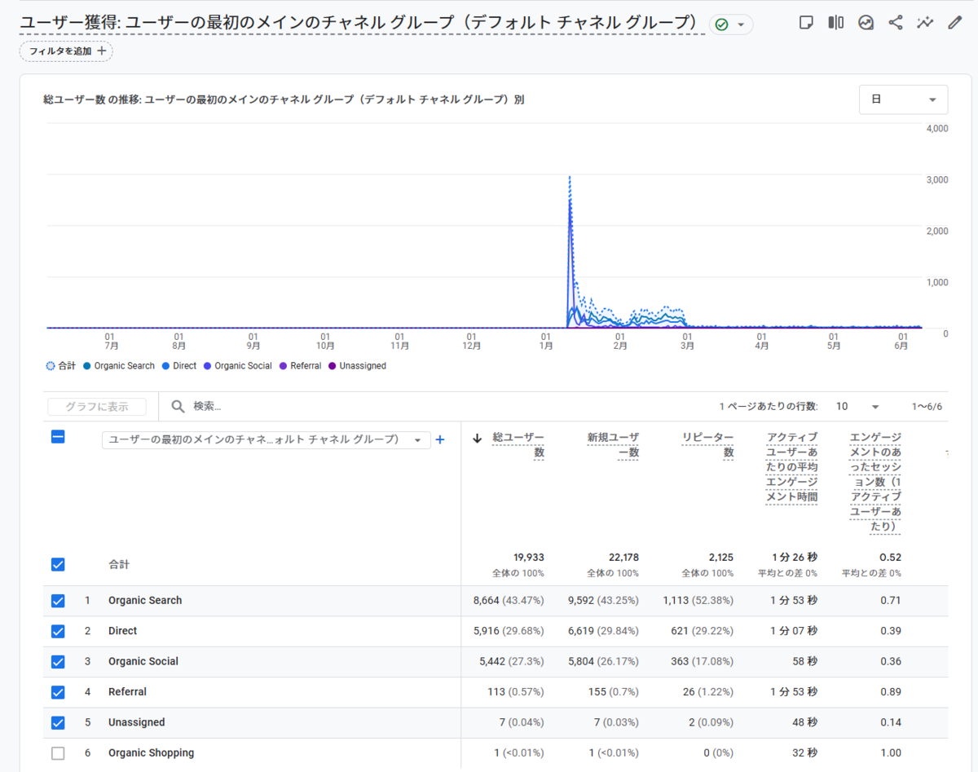Add secondary dimension with blue plus icon
This screenshot has width=978, height=772.
click(440, 439)
